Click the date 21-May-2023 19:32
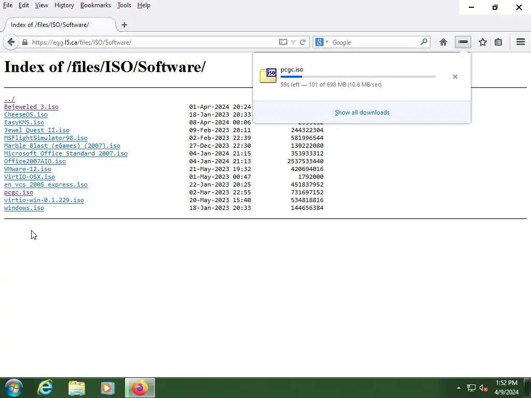Screen dimensions: 531x398 click(x=220, y=169)
